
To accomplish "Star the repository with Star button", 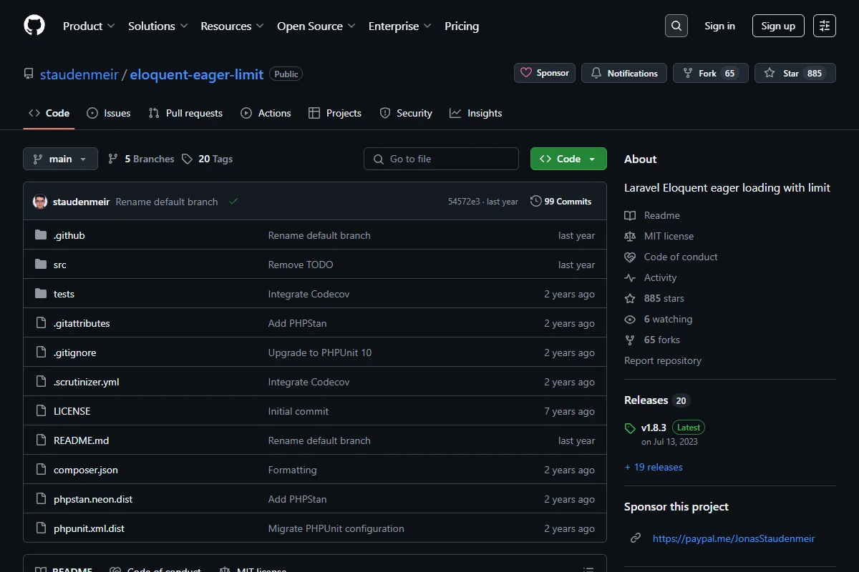I will coord(795,73).
